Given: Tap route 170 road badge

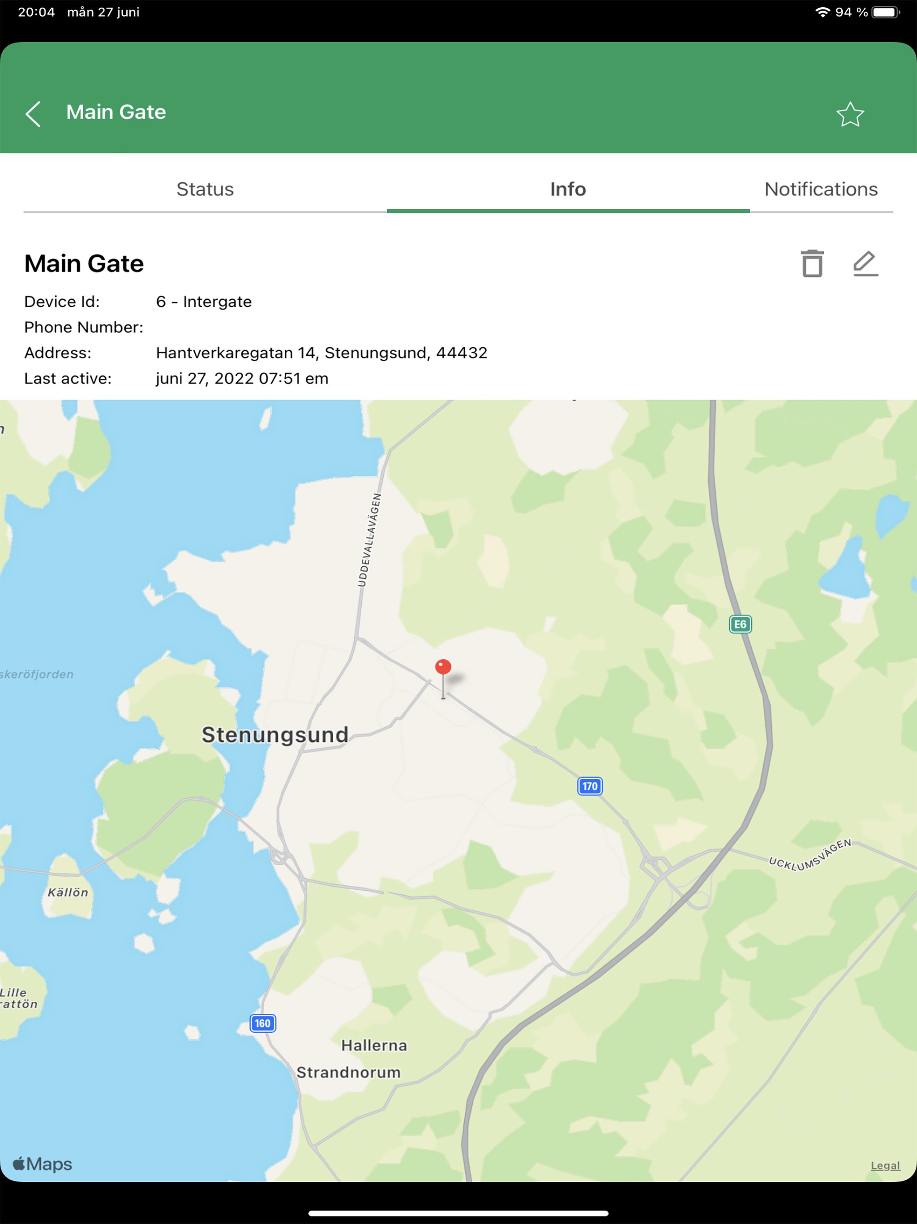Looking at the screenshot, I should point(590,786).
